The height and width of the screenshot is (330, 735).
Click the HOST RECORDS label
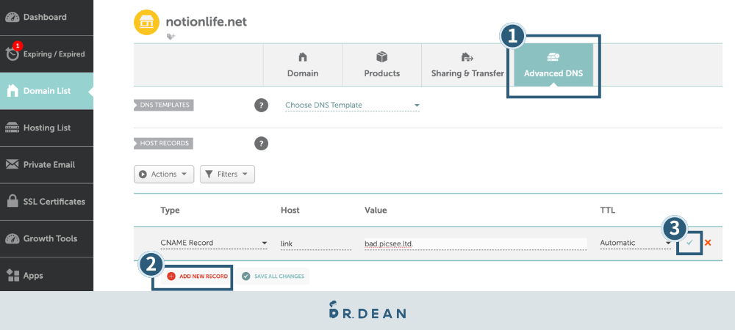coord(164,143)
